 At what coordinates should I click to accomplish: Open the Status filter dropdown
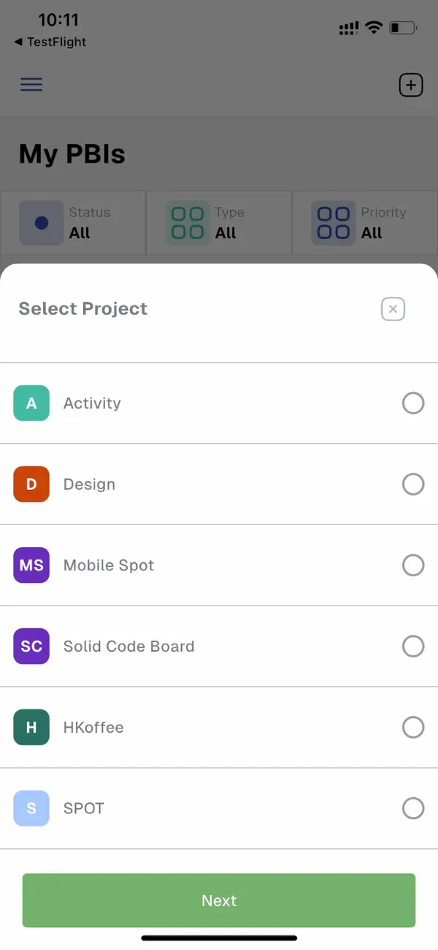click(73, 222)
